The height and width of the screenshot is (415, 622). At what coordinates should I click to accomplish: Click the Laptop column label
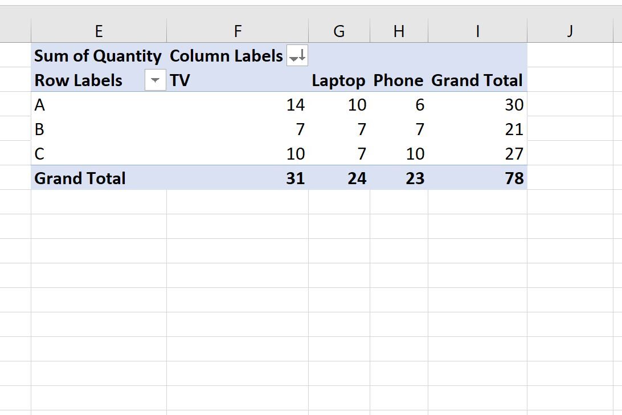[338, 80]
